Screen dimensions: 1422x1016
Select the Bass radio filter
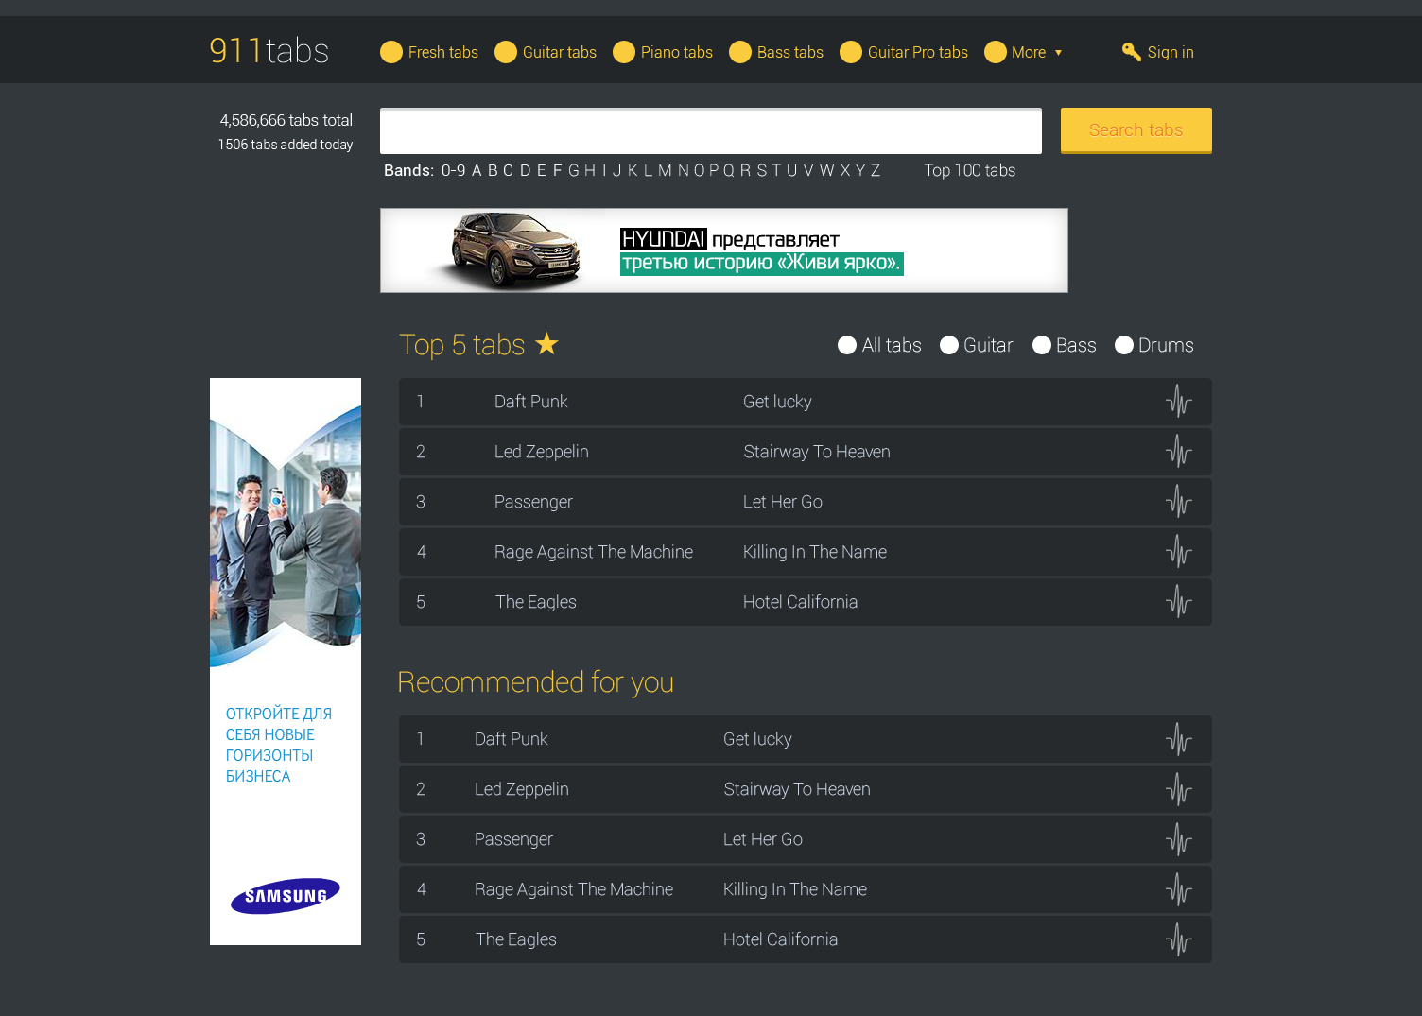tap(1042, 346)
